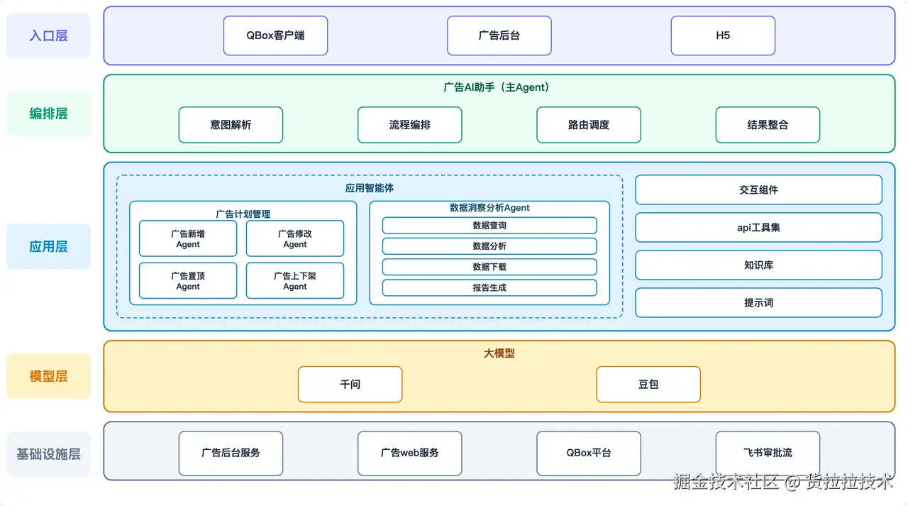This screenshot has width=908, height=506.
Task: Select the 广告后台 entry box
Action: 499,35
